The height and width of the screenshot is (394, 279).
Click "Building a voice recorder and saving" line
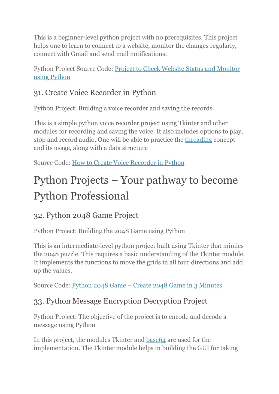(123, 108)
